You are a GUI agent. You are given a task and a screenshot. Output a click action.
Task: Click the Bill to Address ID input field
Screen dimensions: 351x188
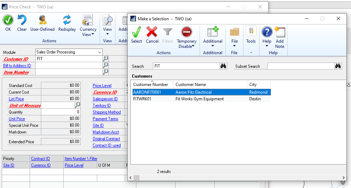tap(69, 65)
